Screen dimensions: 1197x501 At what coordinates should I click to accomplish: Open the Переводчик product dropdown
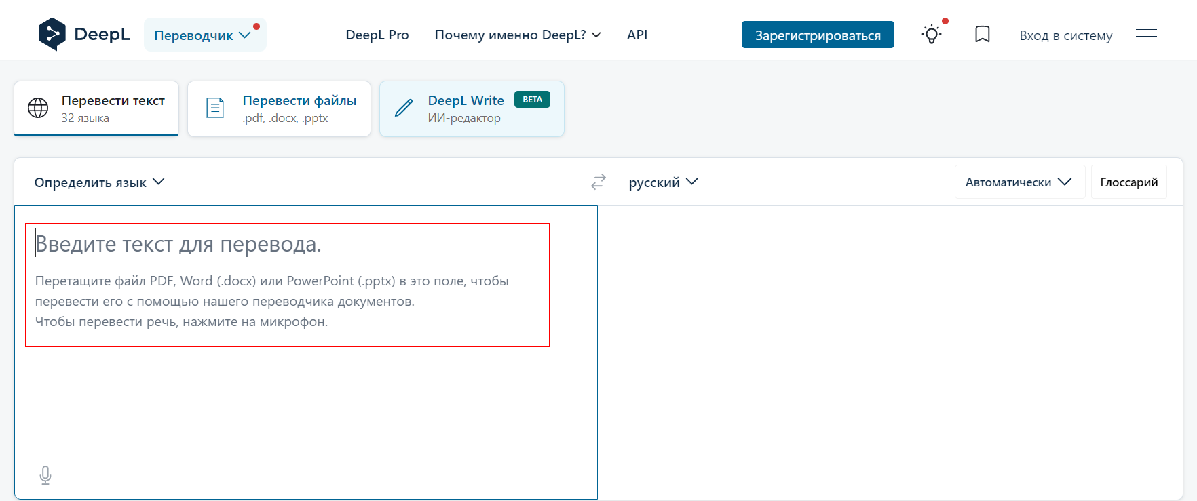click(x=205, y=35)
